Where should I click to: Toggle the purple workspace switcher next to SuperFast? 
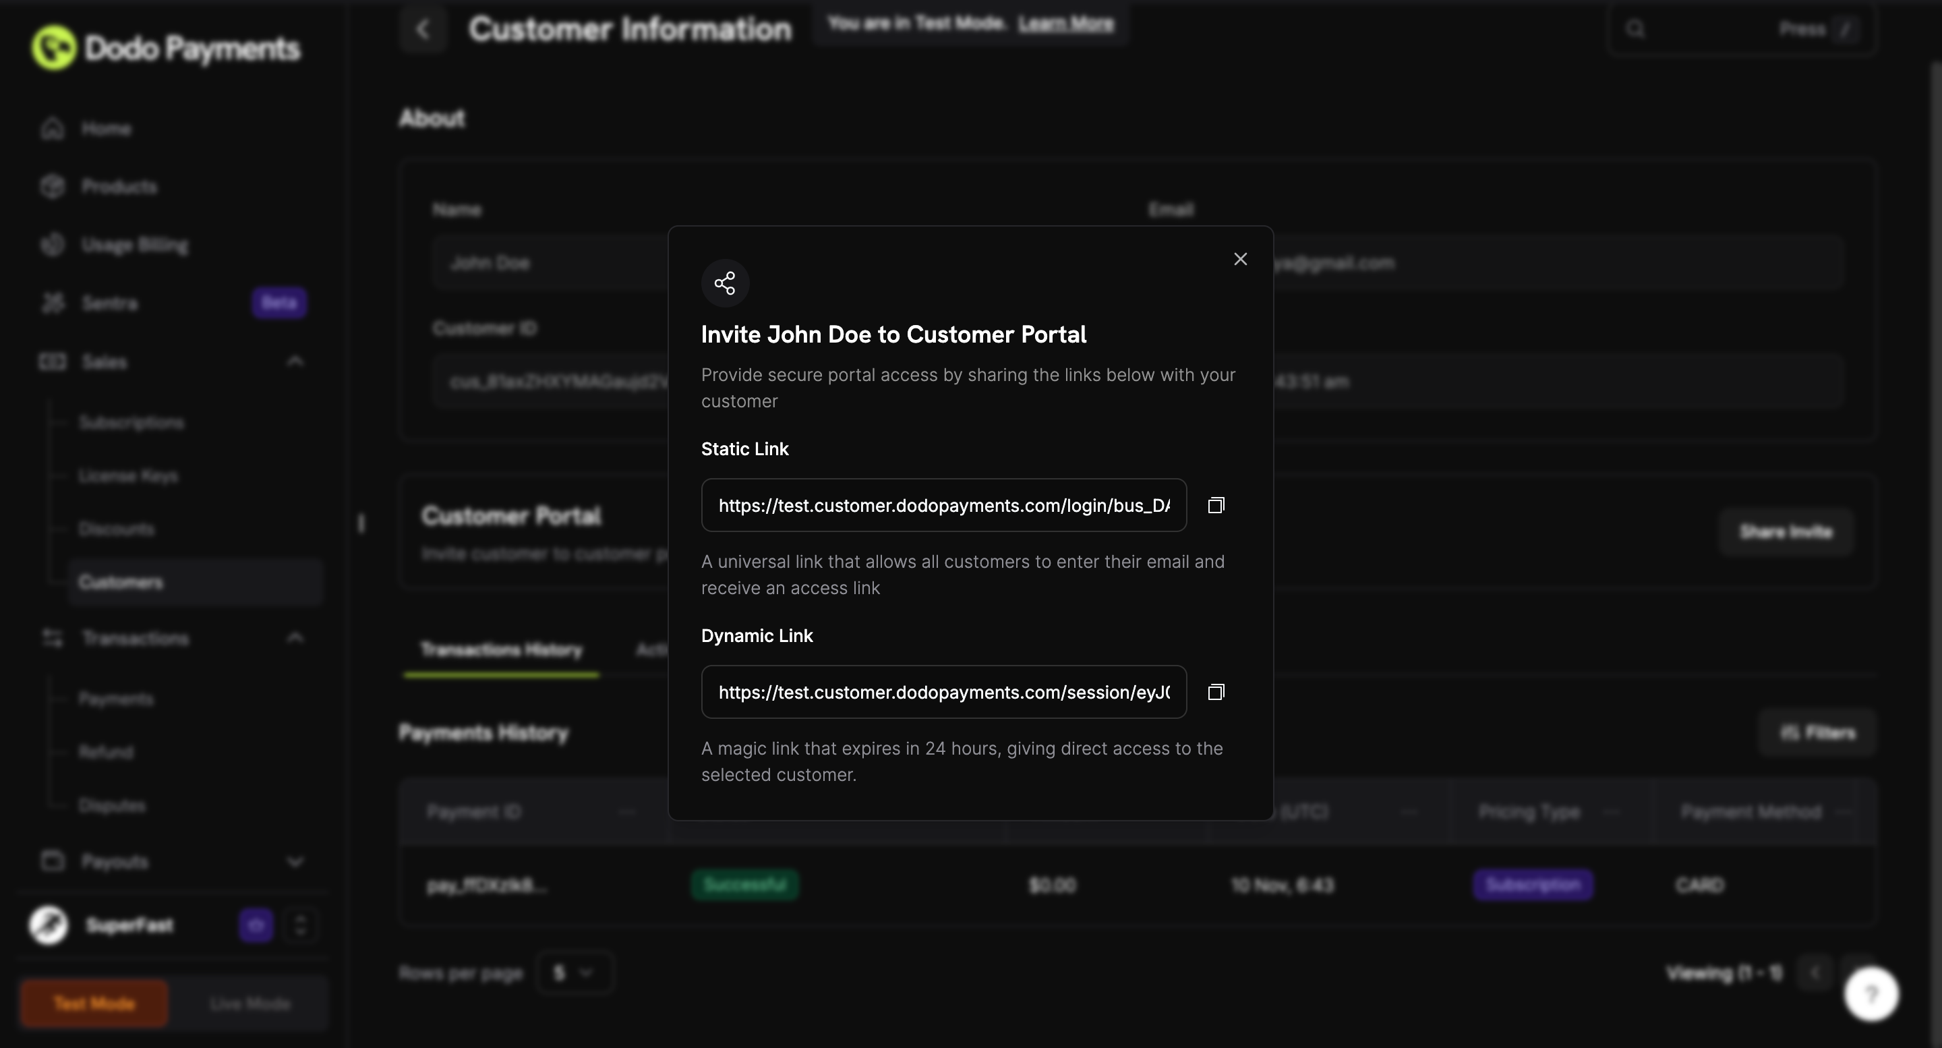256,925
